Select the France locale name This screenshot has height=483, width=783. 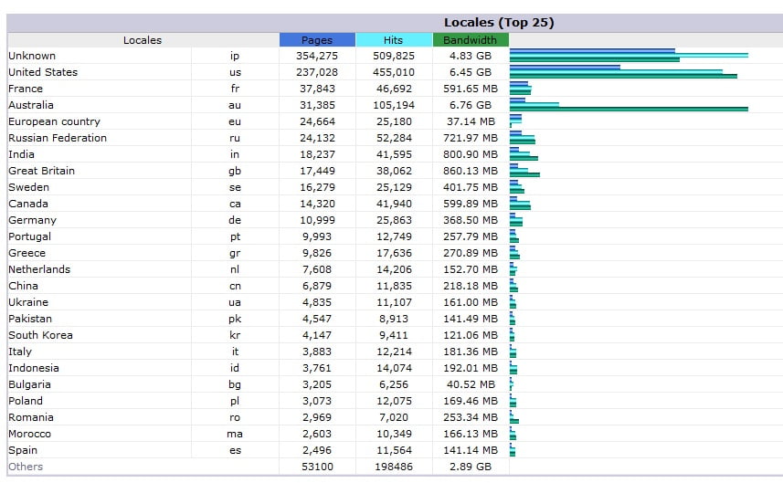coord(26,89)
